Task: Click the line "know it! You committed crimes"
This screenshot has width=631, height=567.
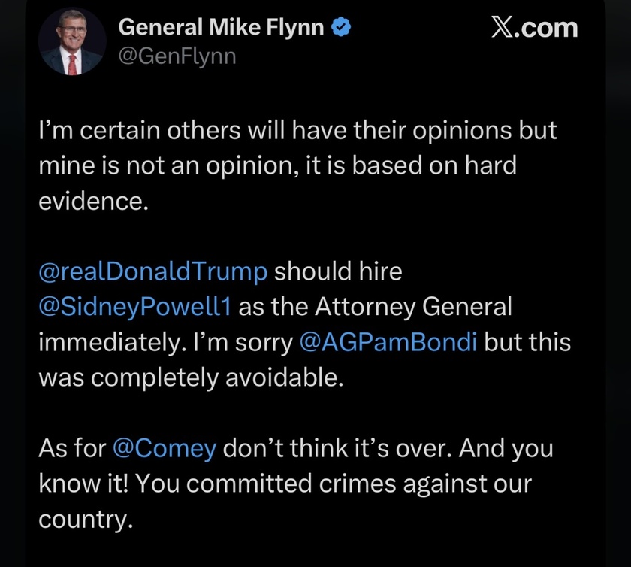Action: pyautogui.click(x=285, y=484)
